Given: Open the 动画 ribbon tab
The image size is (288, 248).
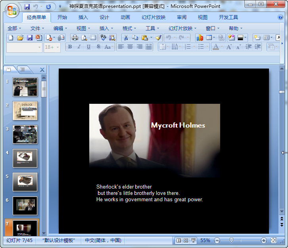Looking at the screenshot, I should click(125, 17).
